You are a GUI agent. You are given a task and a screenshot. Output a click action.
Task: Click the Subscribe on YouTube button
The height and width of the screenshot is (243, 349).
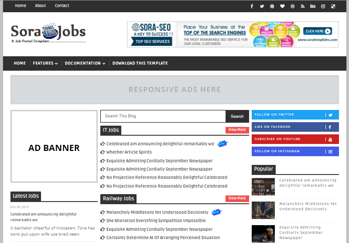click(x=295, y=139)
